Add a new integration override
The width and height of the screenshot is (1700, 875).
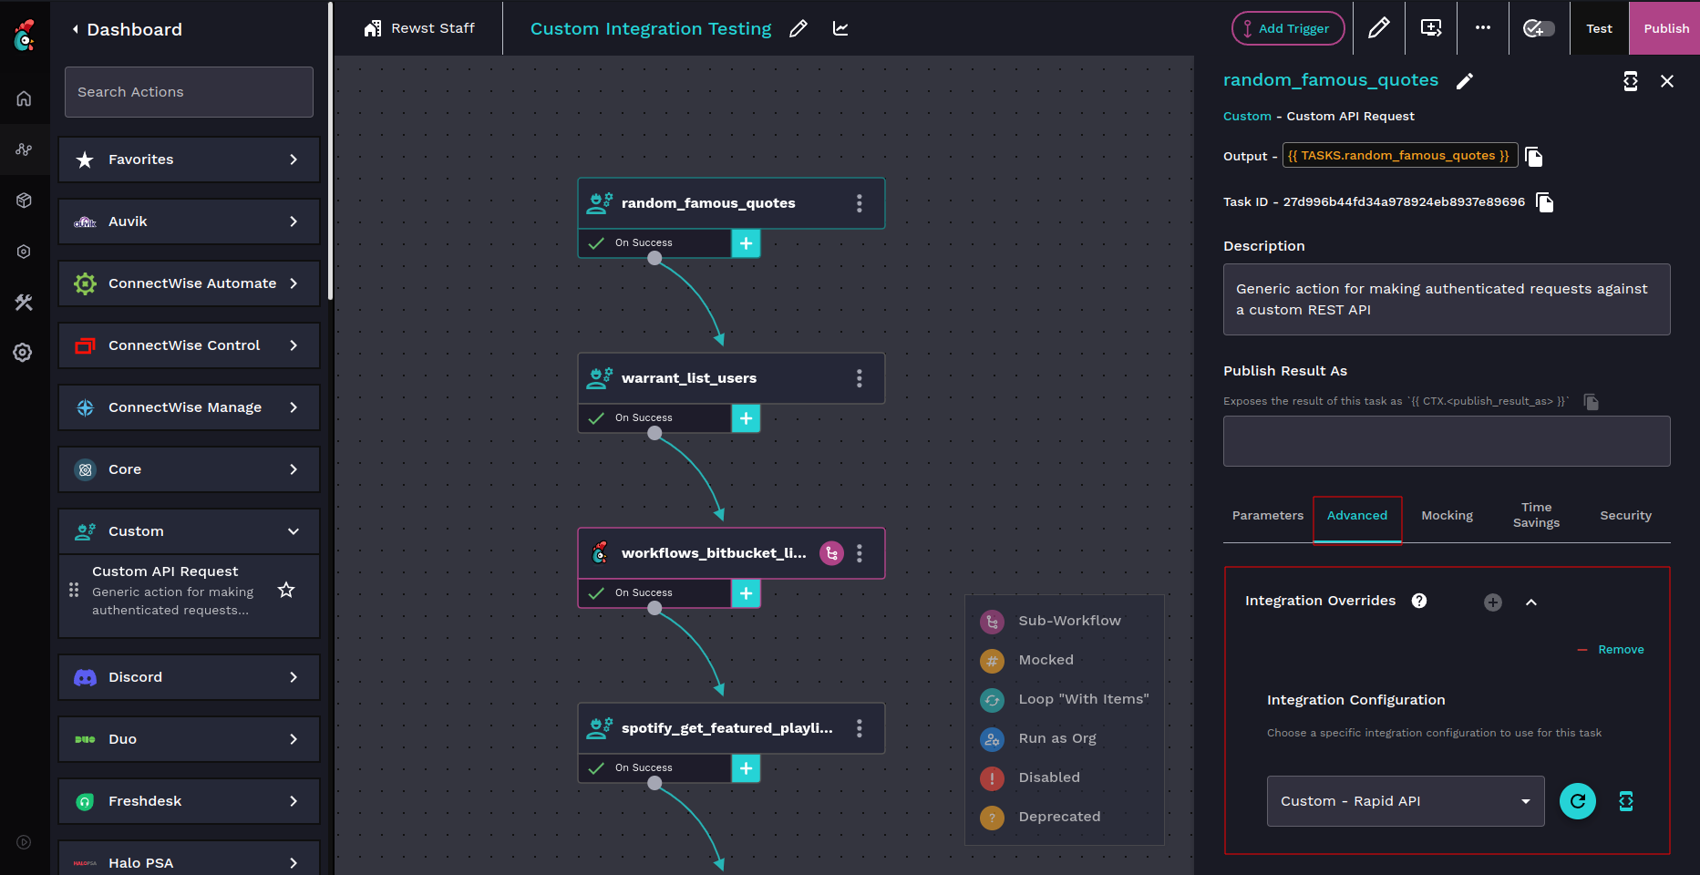(x=1492, y=602)
